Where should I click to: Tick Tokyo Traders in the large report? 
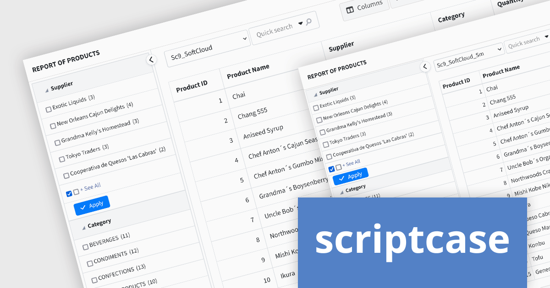pyautogui.click(x=62, y=159)
